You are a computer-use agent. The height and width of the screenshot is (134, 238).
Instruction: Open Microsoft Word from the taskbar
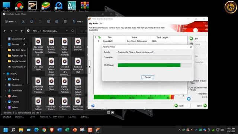[x=59, y=130]
